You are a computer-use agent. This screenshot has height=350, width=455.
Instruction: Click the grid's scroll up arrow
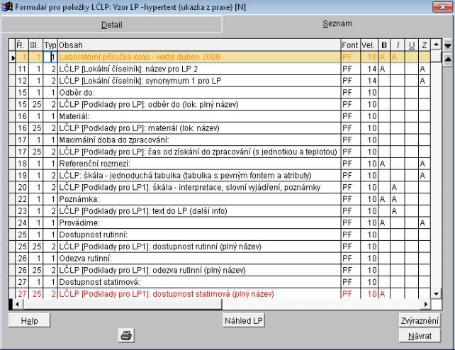(436, 45)
